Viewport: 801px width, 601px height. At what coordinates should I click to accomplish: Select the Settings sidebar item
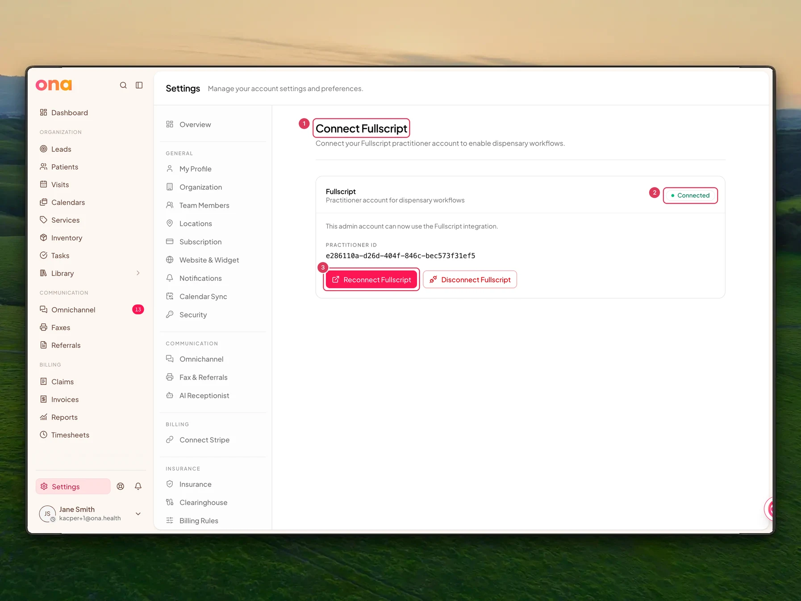coord(73,486)
